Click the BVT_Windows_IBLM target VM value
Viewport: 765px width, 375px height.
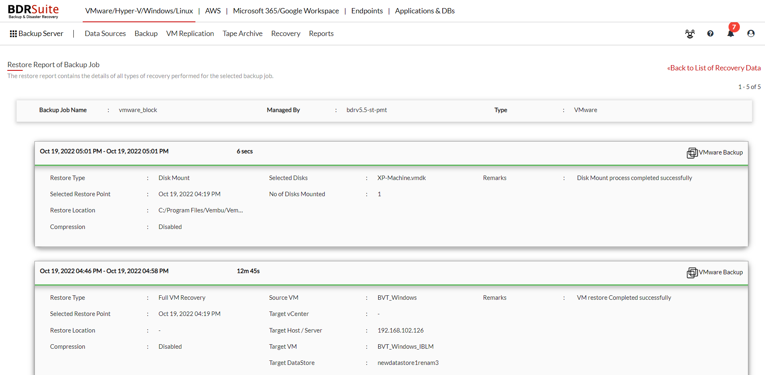pos(406,347)
